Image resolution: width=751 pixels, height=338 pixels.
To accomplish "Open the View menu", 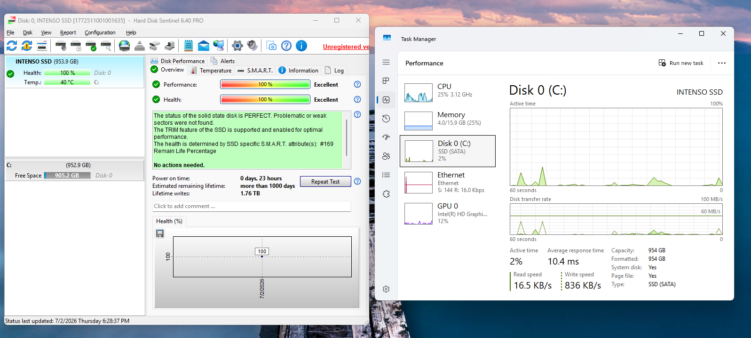I will coord(46,32).
